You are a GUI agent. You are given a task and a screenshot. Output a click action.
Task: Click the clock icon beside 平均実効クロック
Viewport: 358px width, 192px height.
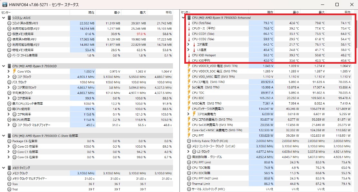pyautogui.click(x=9, y=93)
